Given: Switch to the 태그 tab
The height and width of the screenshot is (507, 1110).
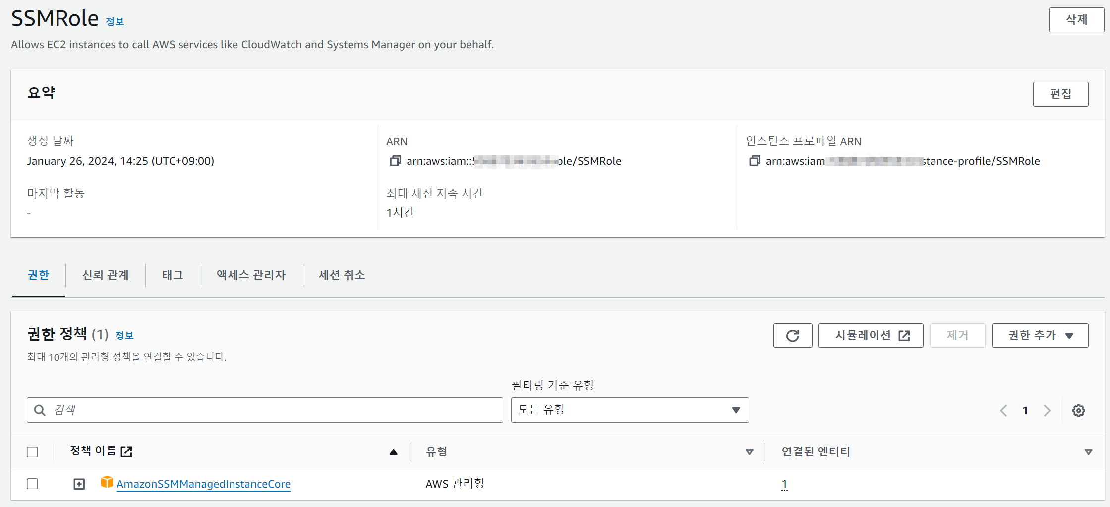Looking at the screenshot, I should 173,275.
